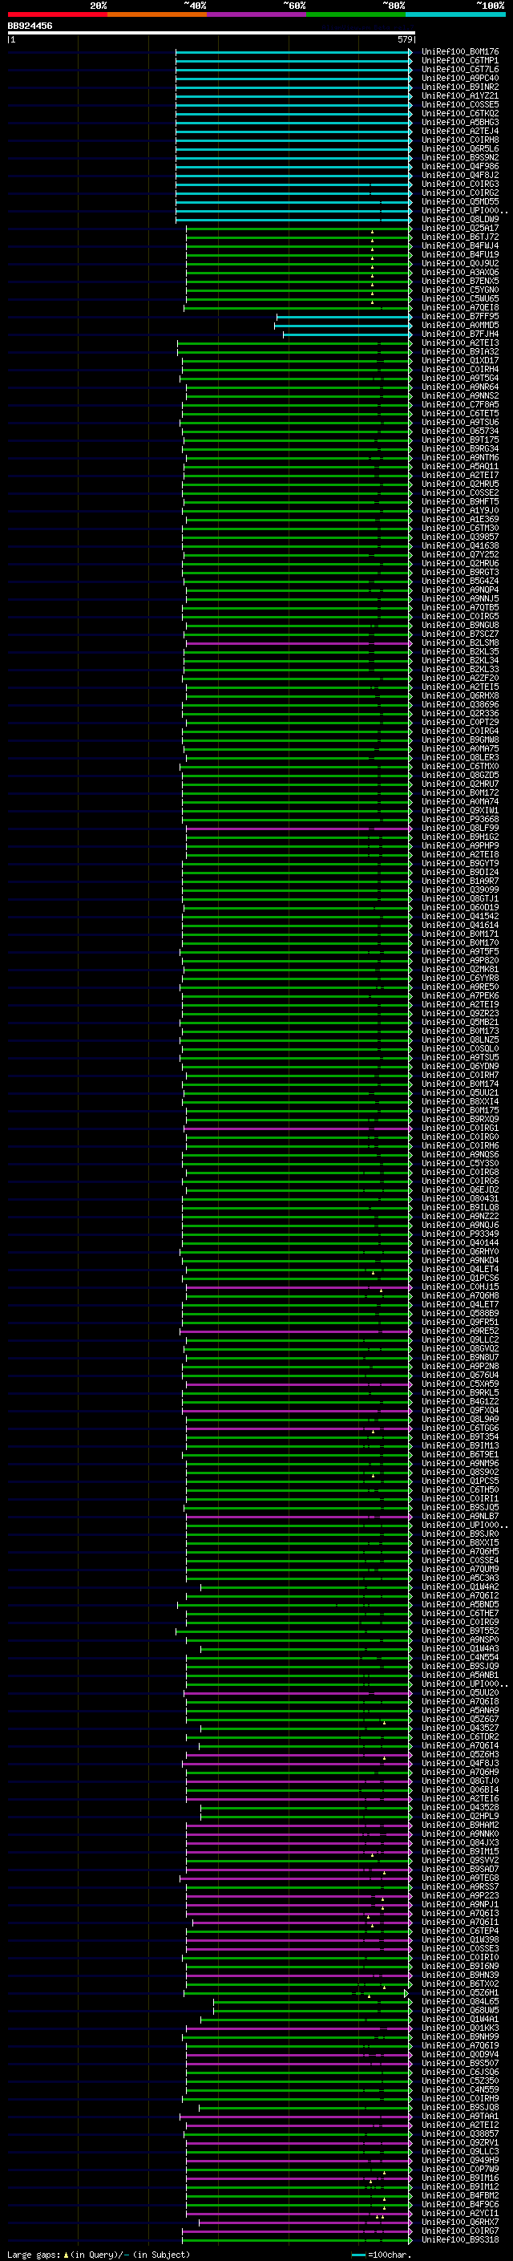Click label UniRef100_Q43527
This screenshot has width=513, height=2261.
click(x=460, y=1728)
